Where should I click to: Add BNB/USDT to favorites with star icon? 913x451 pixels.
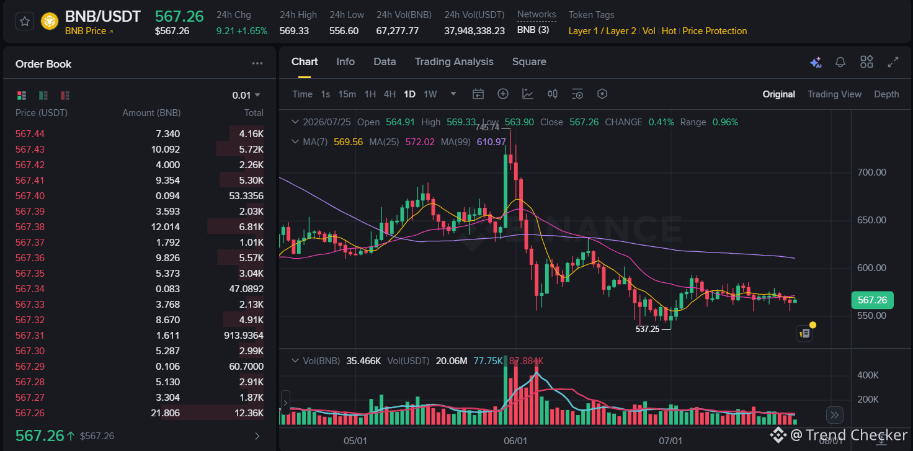pos(25,22)
